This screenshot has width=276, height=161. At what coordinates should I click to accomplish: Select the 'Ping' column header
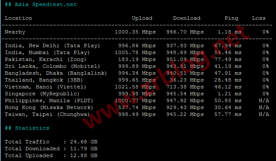tap(231, 18)
